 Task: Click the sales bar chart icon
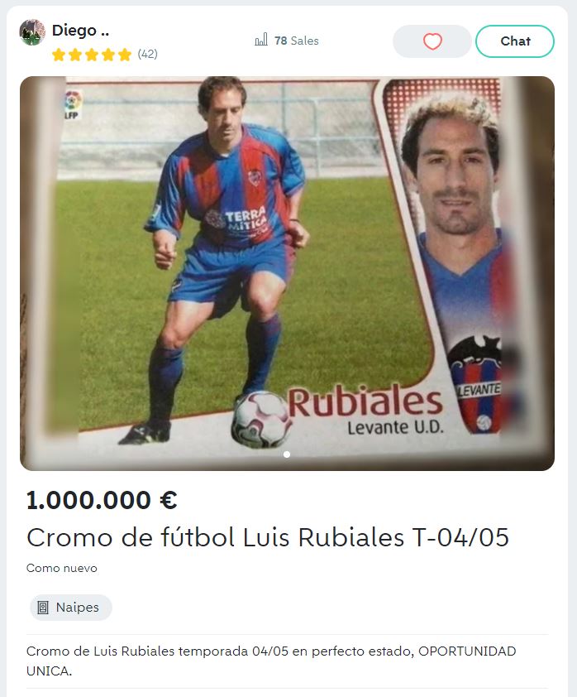[261, 40]
